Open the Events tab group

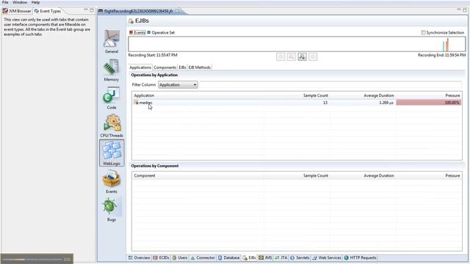pyautogui.click(x=112, y=181)
